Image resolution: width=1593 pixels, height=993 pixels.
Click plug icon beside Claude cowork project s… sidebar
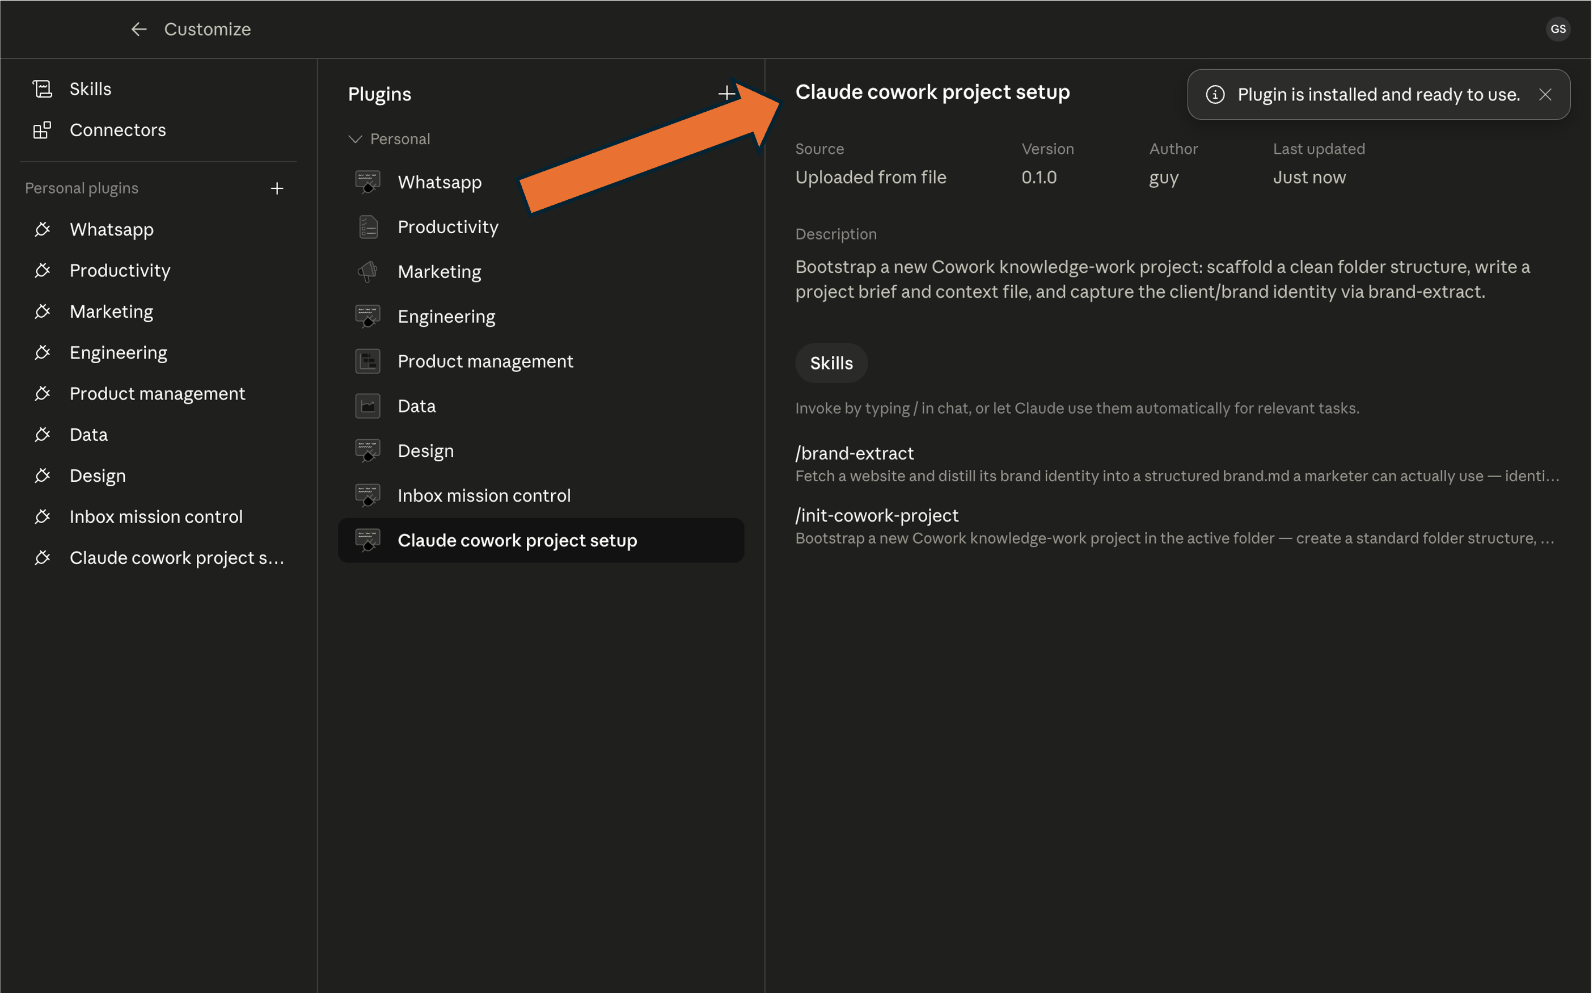click(x=43, y=558)
